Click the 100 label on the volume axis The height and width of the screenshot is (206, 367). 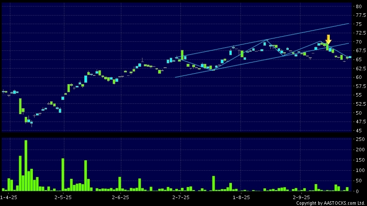coord(360,171)
